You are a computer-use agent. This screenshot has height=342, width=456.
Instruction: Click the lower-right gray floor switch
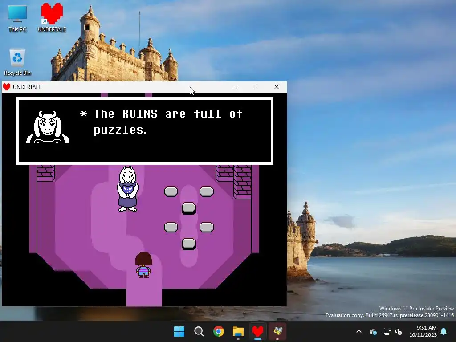point(207,227)
